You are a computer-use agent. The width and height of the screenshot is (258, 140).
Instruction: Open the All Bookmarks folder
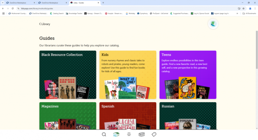point(249,14)
